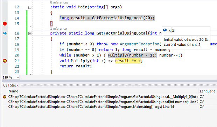Image resolution: width=217 pixels, height=127 pixels.
Task: Click the highlighted 'result *= x' statement
Action: pyautogui.click(x=128, y=61)
